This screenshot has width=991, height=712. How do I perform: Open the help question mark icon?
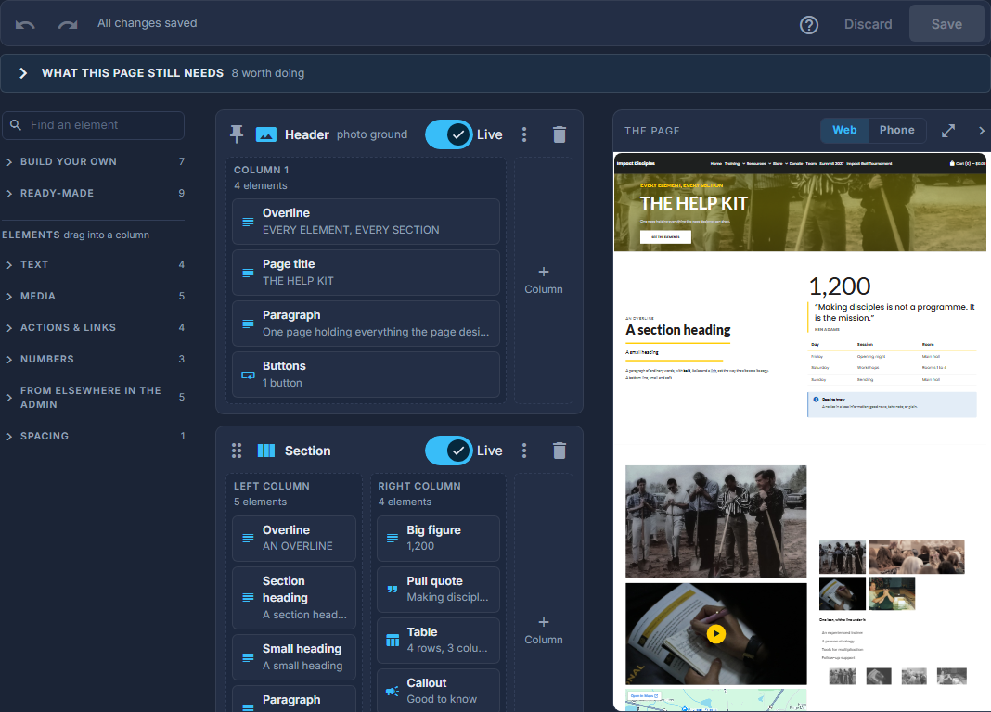[809, 25]
